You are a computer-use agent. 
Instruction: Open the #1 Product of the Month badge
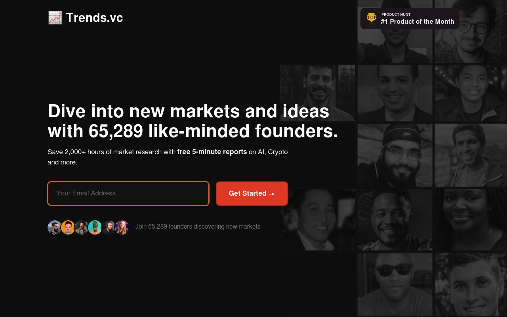click(410, 19)
